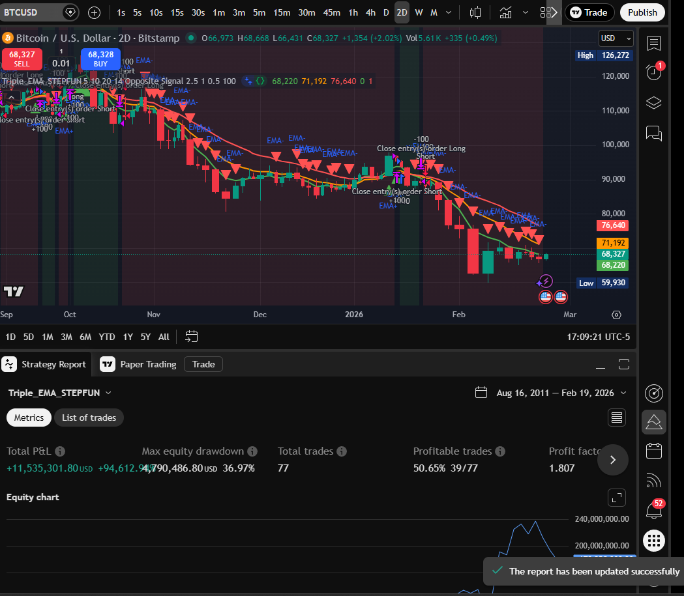This screenshot has height=596, width=684.
Task: Open the Indicators menu
Action: [x=505, y=12]
